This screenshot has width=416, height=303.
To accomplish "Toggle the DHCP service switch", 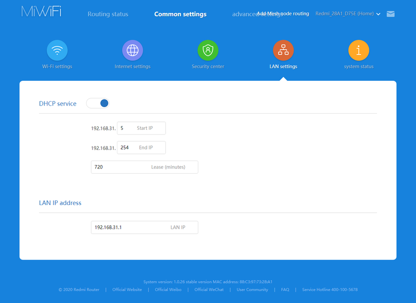I will coord(98,103).
